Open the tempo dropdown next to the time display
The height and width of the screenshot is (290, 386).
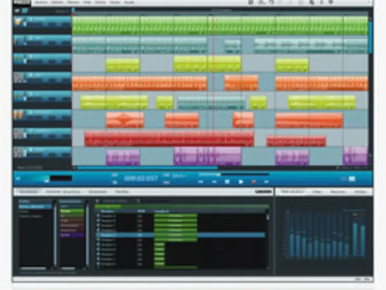pyautogui.click(x=179, y=176)
